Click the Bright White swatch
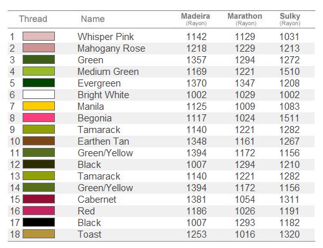The width and height of the screenshot is (323, 248). (x=39, y=94)
